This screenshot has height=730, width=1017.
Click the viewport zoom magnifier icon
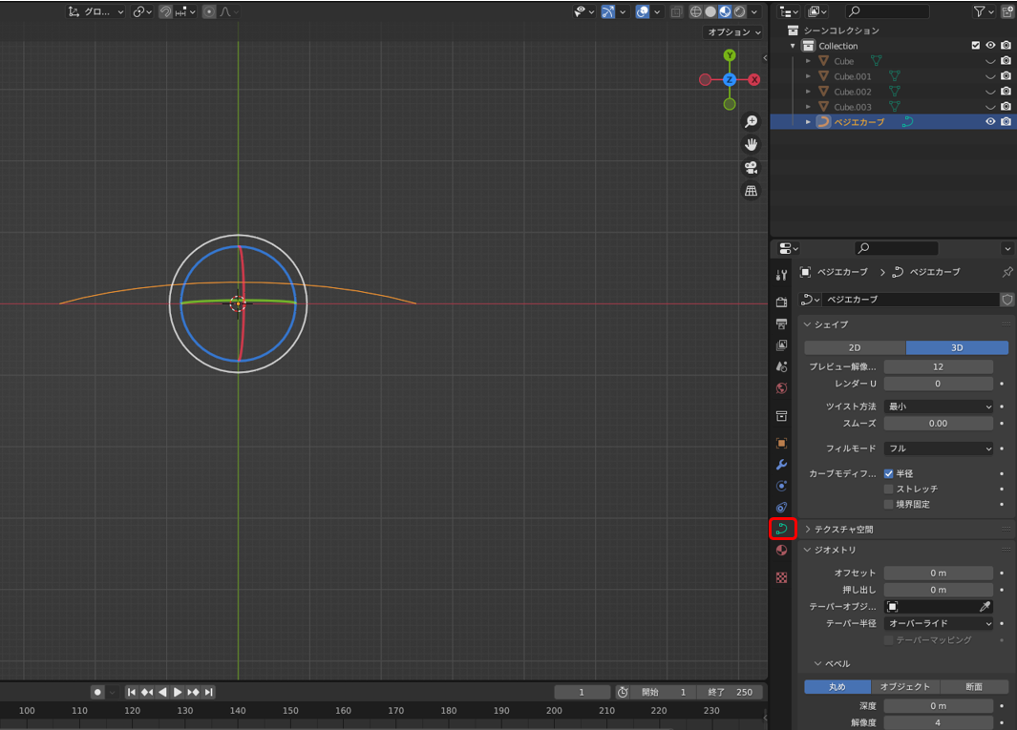pyautogui.click(x=752, y=122)
